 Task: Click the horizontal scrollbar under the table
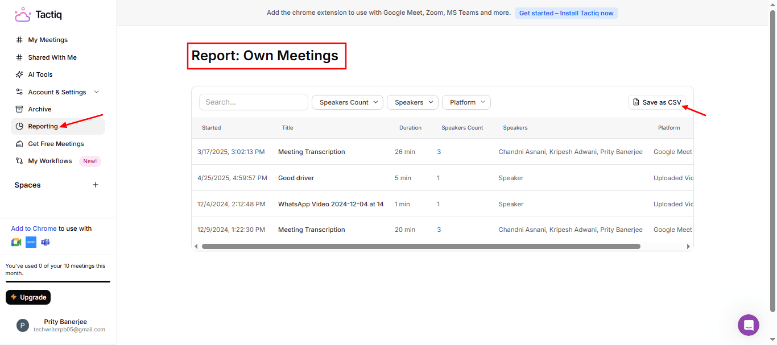(421, 247)
